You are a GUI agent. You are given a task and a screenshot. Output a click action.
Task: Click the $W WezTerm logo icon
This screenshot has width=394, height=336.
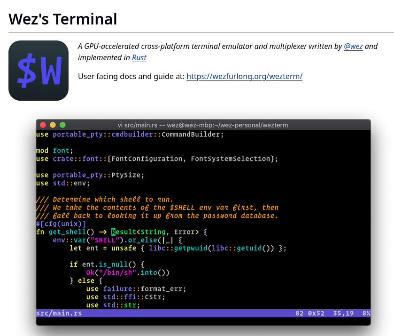[x=39, y=71]
